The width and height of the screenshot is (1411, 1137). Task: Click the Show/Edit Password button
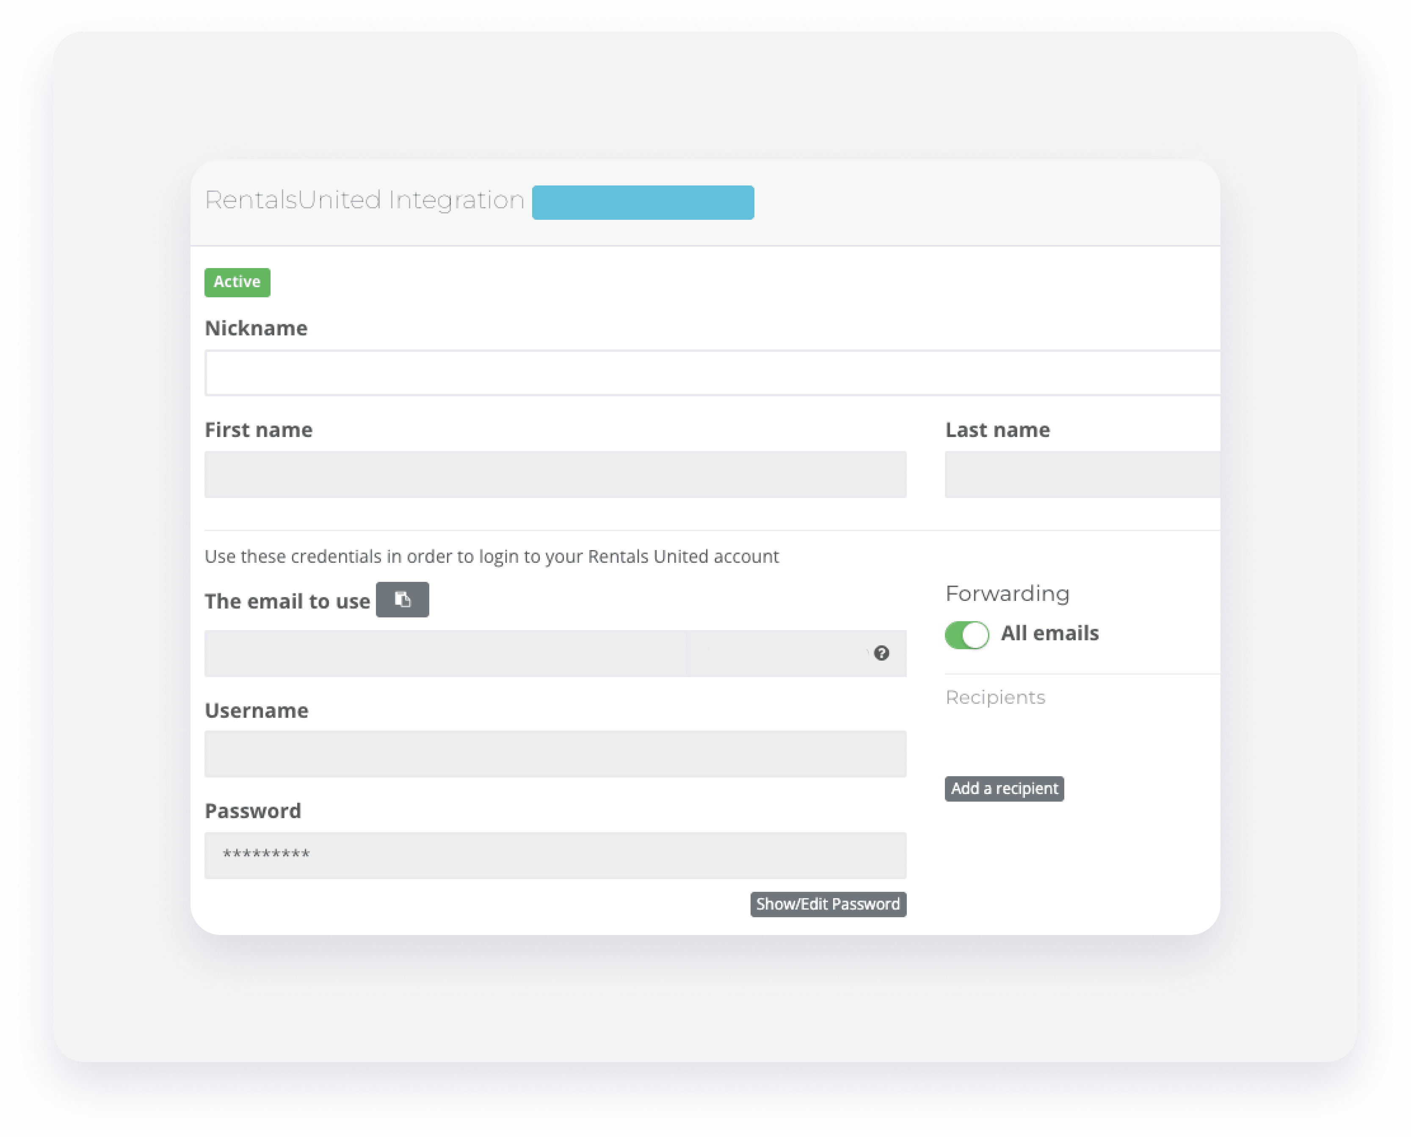coord(828,904)
